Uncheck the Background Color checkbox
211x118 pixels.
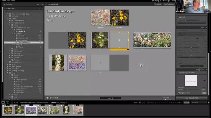pos(178,93)
